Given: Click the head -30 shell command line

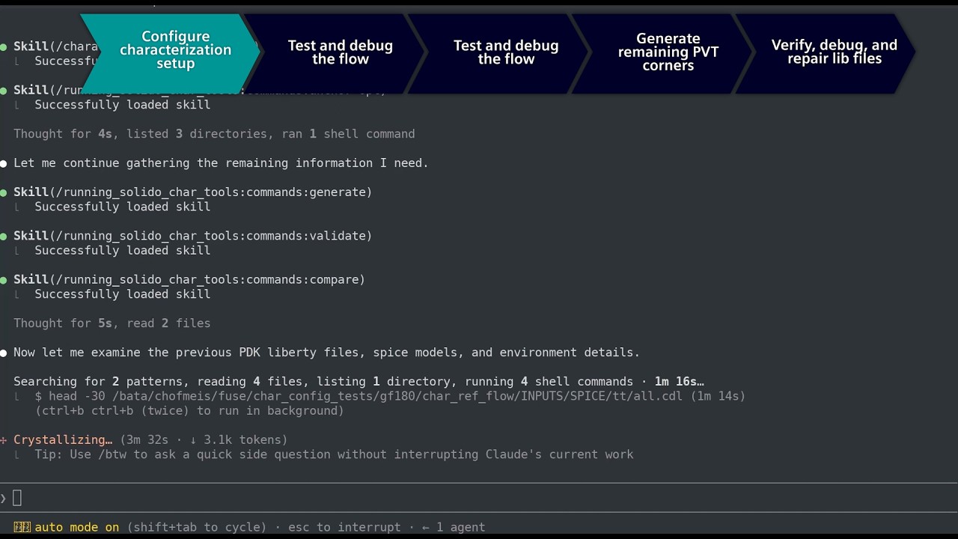Looking at the screenshot, I should pyautogui.click(x=390, y=396).
